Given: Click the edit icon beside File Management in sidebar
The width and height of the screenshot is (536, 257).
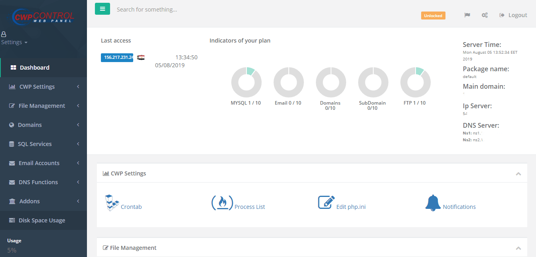Looking at the screenshot, I should (12, 106).
